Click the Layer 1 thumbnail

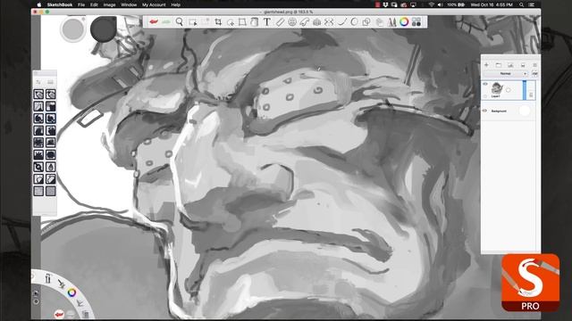(497, 88)
